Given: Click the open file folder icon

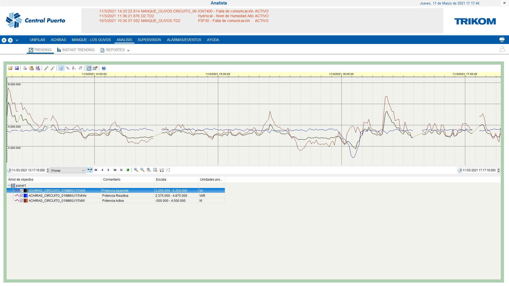Looking at the screenshot, I should (10, 68).
